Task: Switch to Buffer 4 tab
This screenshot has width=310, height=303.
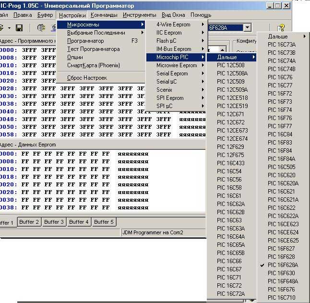Action: [79, 222]
